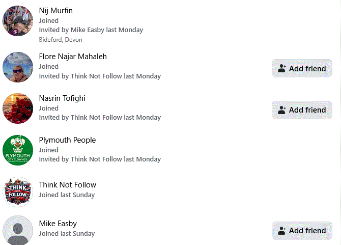Visit Flore Najar Mahaleh's profile name

tap(73, 57)
